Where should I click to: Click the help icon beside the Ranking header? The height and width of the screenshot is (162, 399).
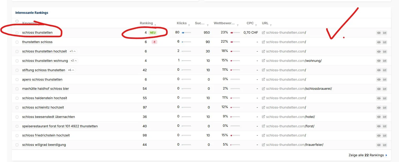coord(155,25)
